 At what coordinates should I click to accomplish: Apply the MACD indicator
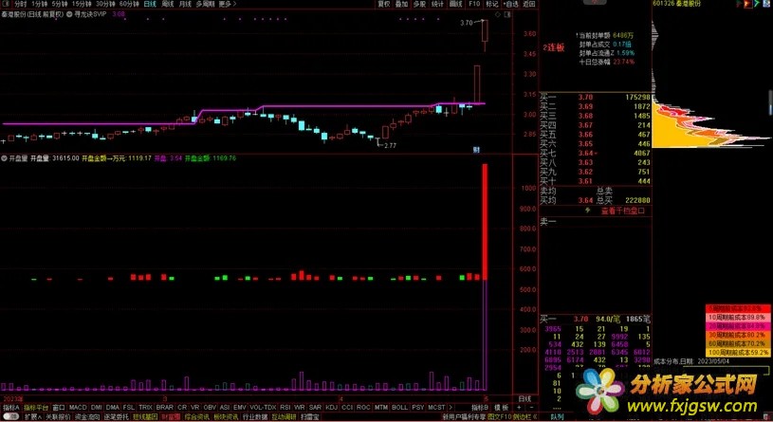(x=78, y=408)
